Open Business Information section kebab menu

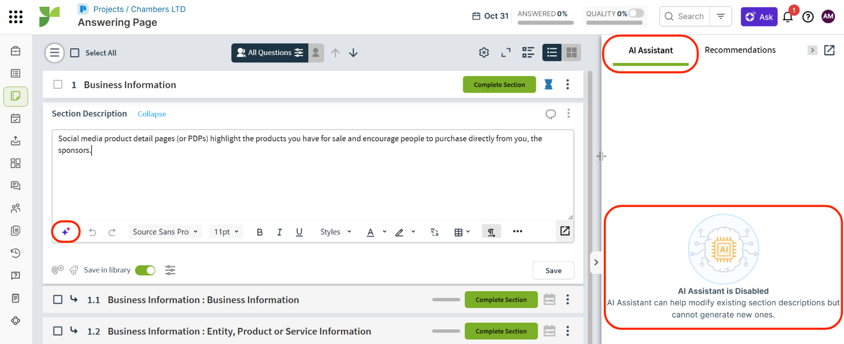coord(568,85)
